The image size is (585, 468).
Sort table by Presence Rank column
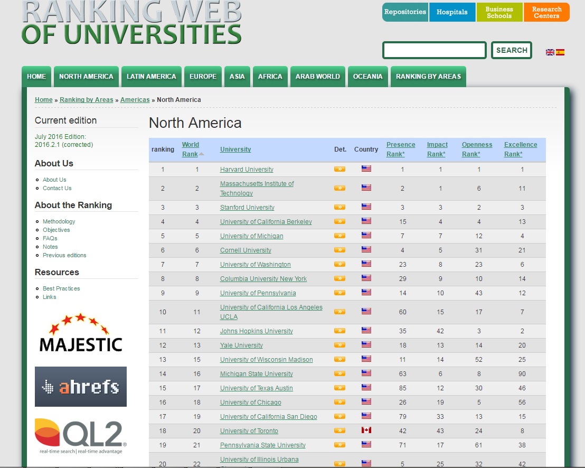401,149
